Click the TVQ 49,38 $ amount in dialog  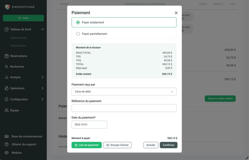point(168,60)
